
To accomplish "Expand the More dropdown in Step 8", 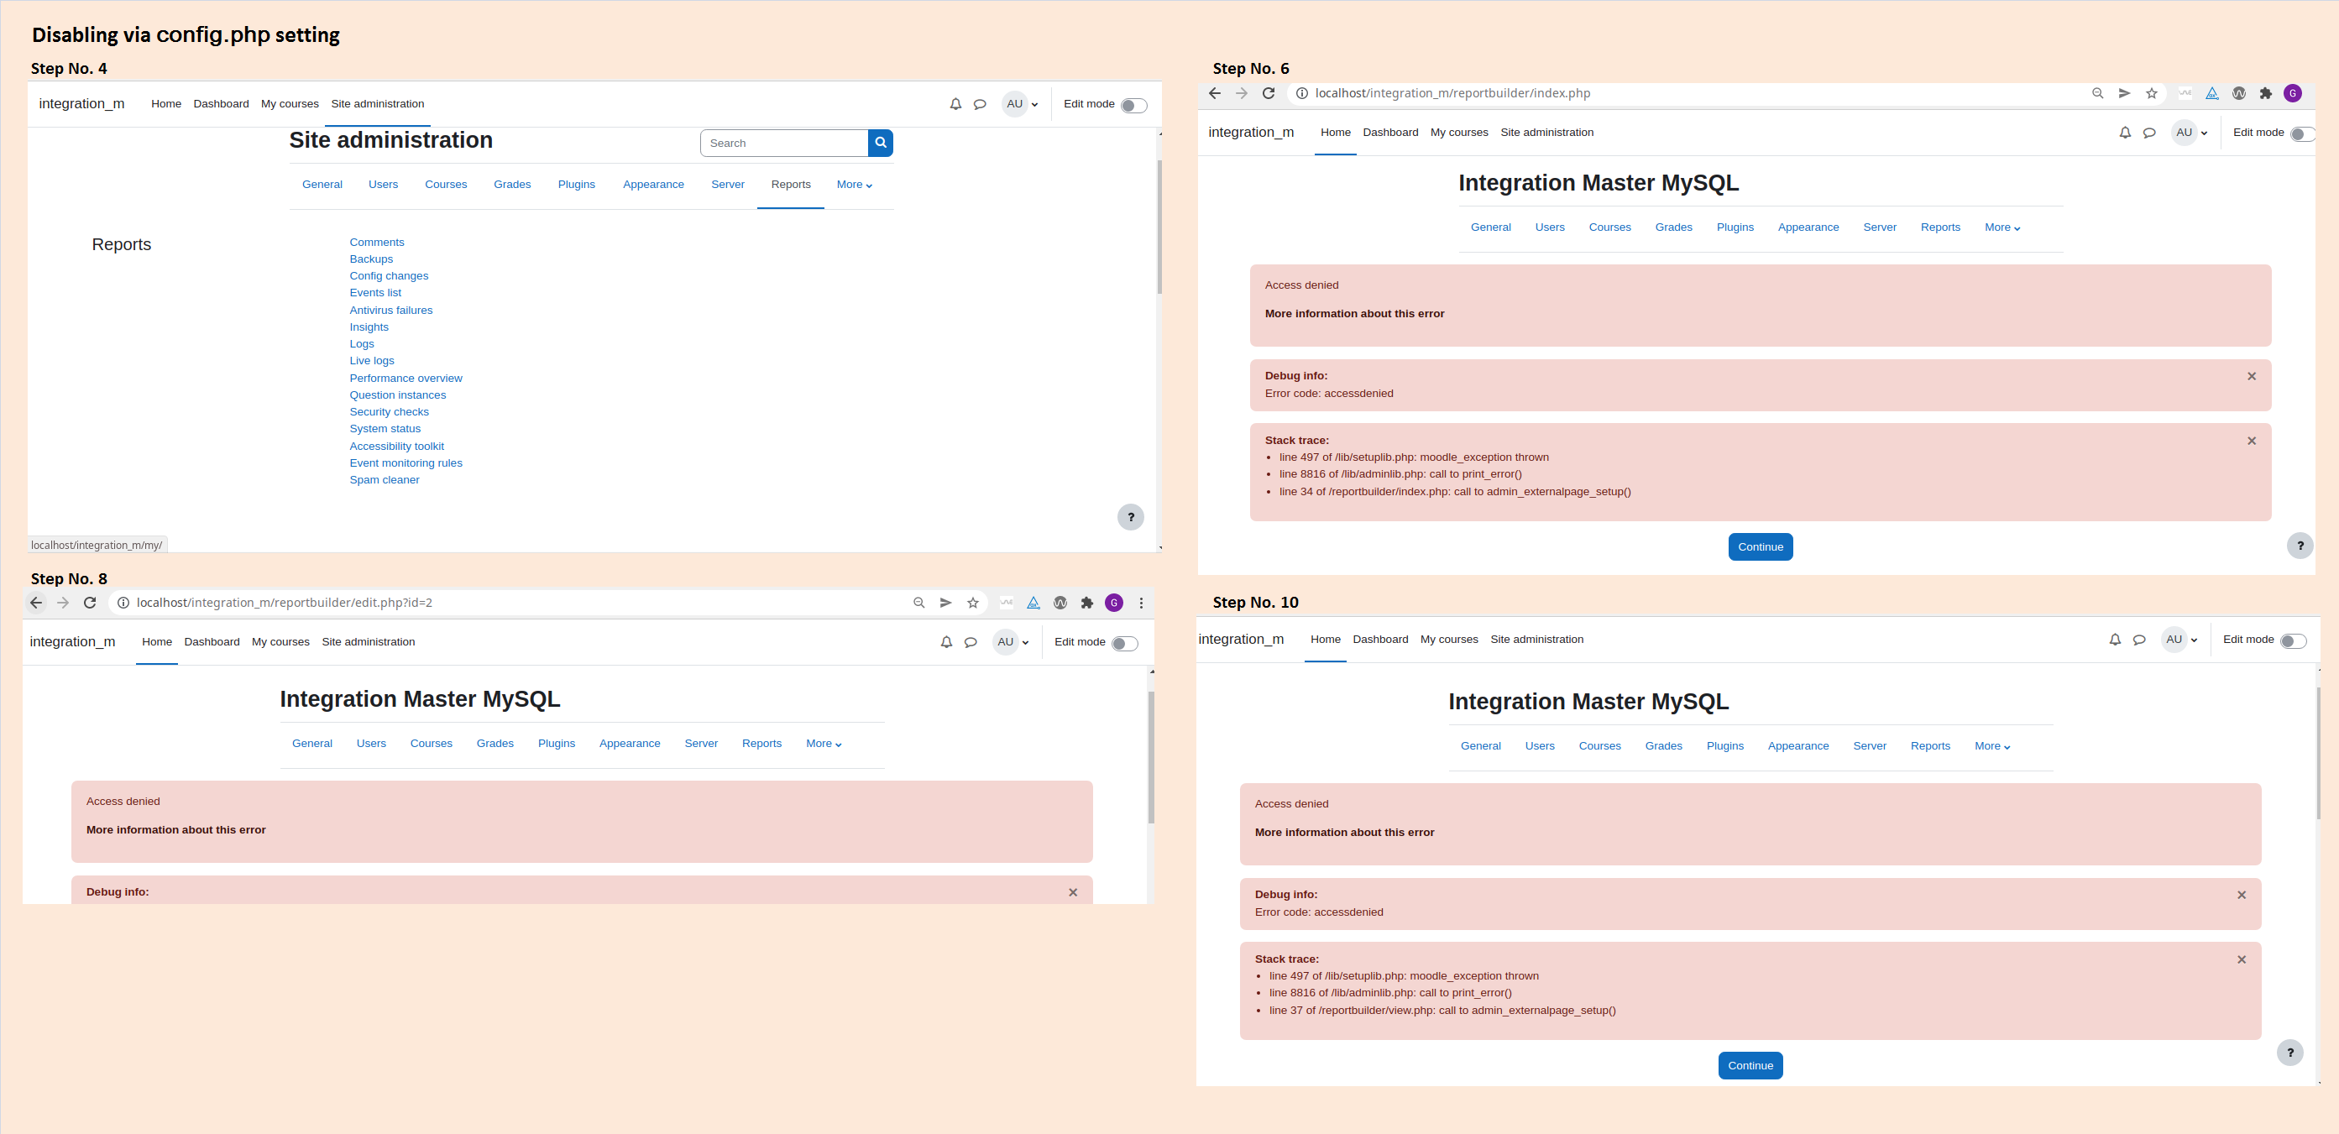I will coord(824,744).
